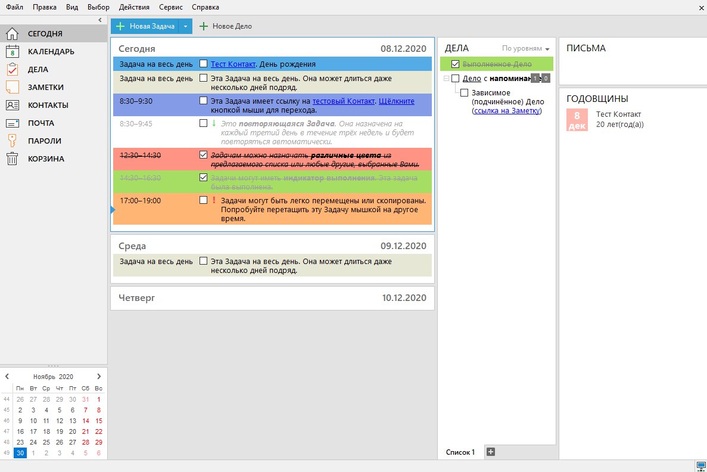Screen dimensions: 707x472
Task: Open the Новая Задача dropdown arrow
Action: (185, 26)
